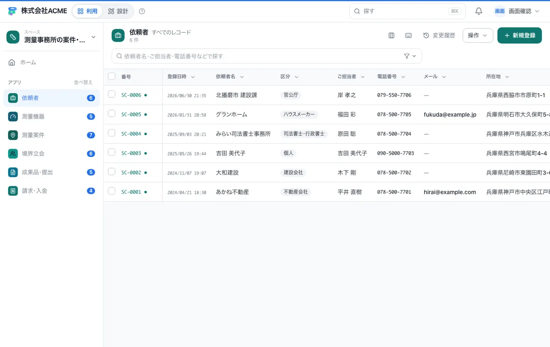This screenshot has height=347, width=550.
Task: Check the box for row SC-0002
Action: (x=112, y=172)
